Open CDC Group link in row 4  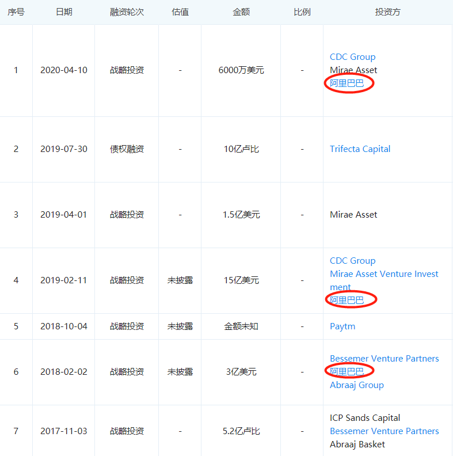(352, 261)
